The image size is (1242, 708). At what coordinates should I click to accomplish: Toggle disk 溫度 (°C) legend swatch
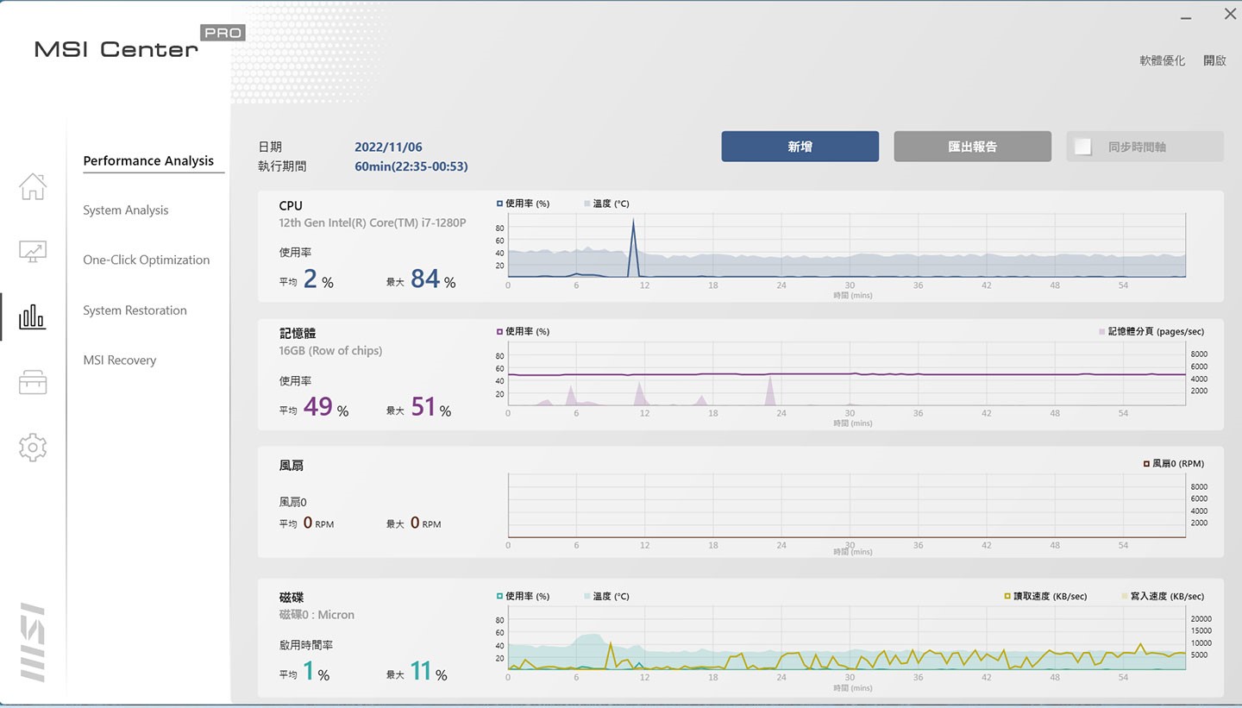[x=587, y=596]
